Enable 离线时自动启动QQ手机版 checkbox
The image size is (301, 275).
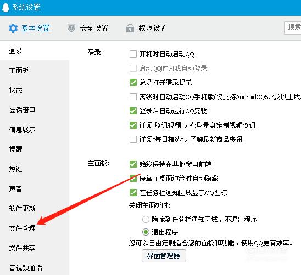133,97
